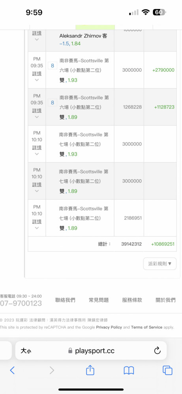Screen dimensions: 182x394
Task: Open 關於我們 footer link
Action: (x=166, y=300)
